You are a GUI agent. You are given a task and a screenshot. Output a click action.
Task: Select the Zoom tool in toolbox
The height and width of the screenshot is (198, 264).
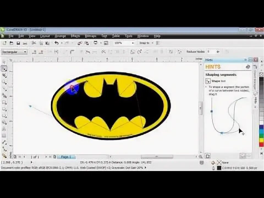pos(4,82)
